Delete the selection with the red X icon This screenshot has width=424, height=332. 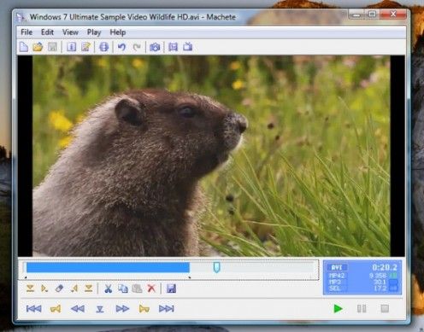pos(151,288)
